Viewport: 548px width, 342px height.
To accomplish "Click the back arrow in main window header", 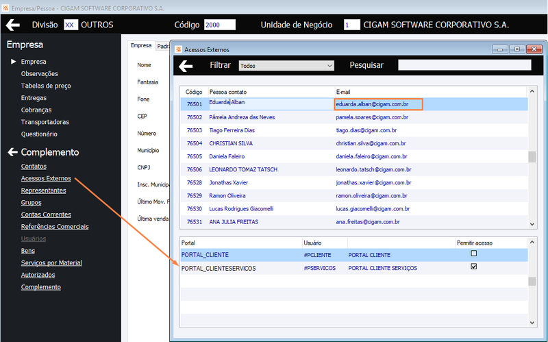I will pyautogui.click(x=12, y=25).
